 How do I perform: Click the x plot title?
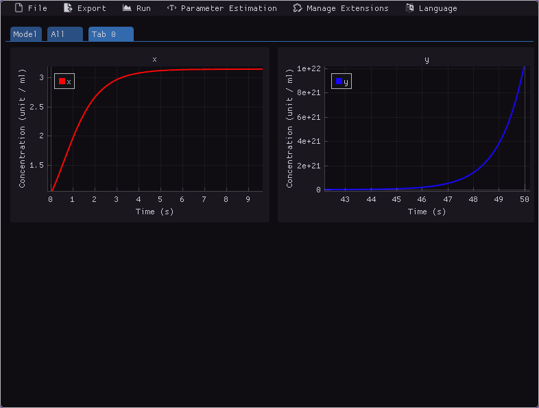pyautogui.click(x=155, y=60)
